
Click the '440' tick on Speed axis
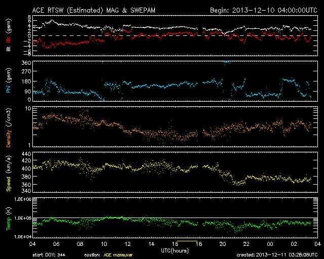coord(26,154)
